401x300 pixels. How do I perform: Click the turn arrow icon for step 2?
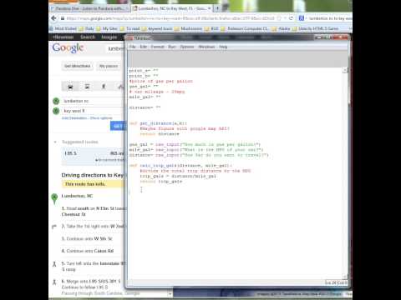54,227
